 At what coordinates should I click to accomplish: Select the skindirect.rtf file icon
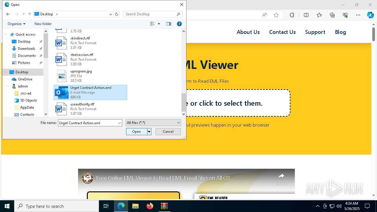tap(61, 43)
